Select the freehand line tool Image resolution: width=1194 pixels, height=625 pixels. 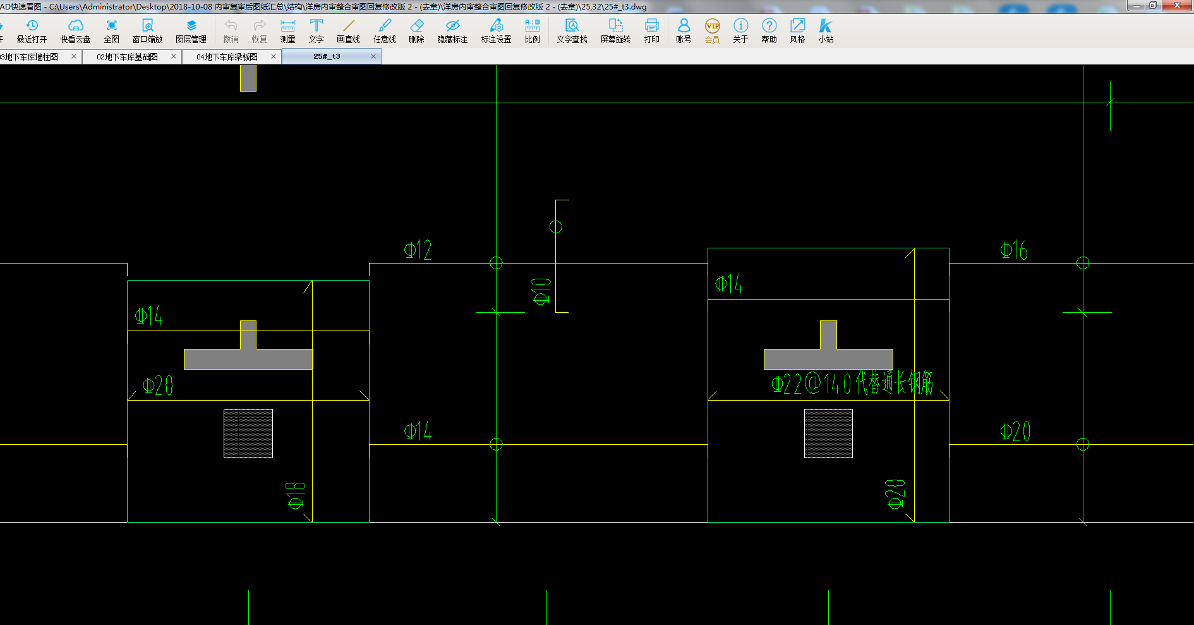pos(384,31)
